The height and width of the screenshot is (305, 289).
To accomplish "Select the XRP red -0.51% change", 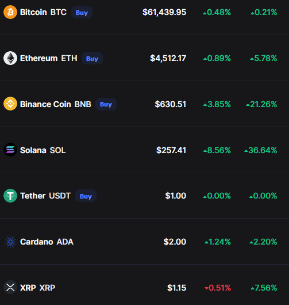I will pyautogui.click(x=218, y=288).
